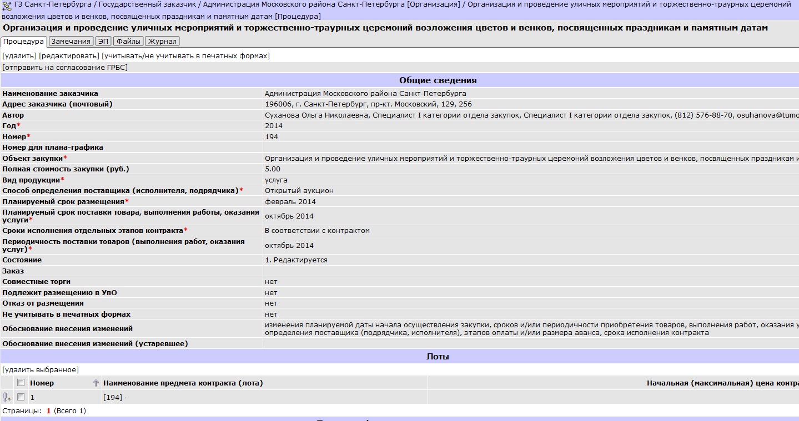Go to page 1 in pagination
This screenshot has width=799, height=421.
[x=48, y=411]
